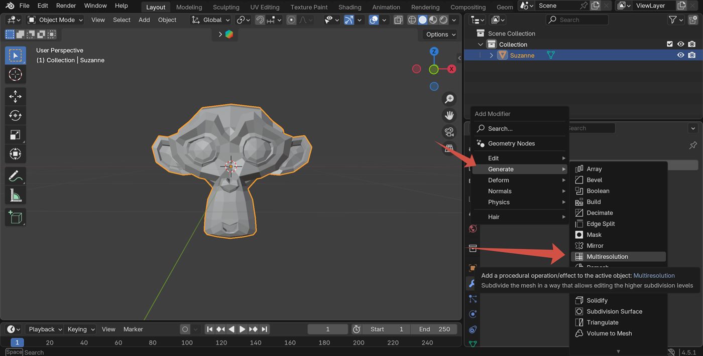Screen dimensions: 703x356
Task: Collapse the Collection in outliner
Action: [x=481, y=44]
